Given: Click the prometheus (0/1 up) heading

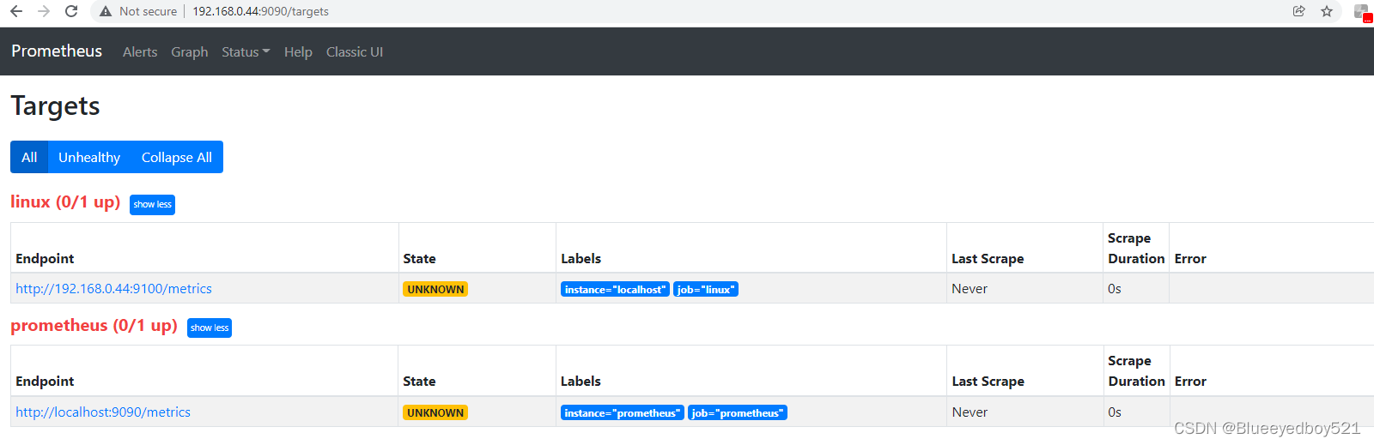Looking at the screenshot, I should click(94, 326).
